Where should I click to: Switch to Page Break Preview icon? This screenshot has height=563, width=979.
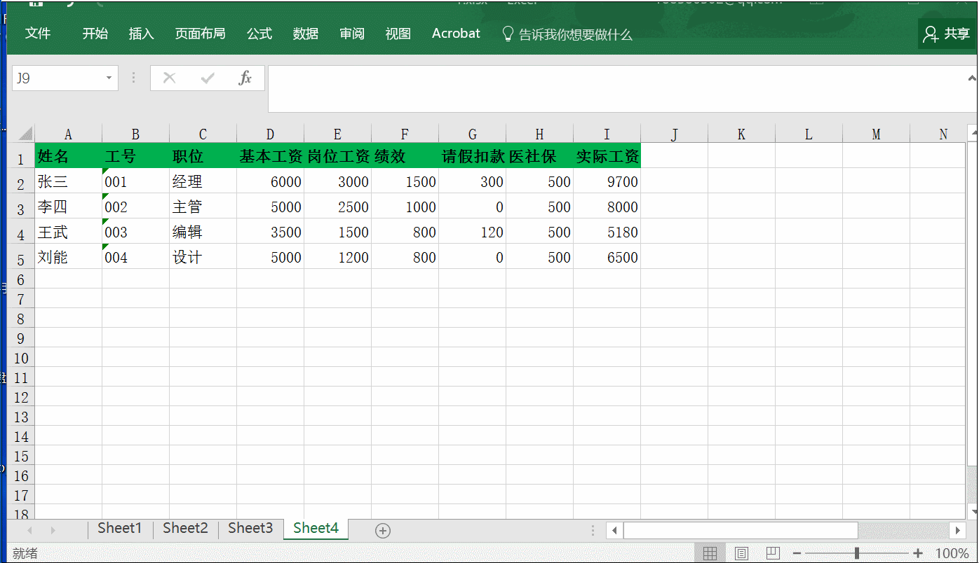click(x=772, y=553)
